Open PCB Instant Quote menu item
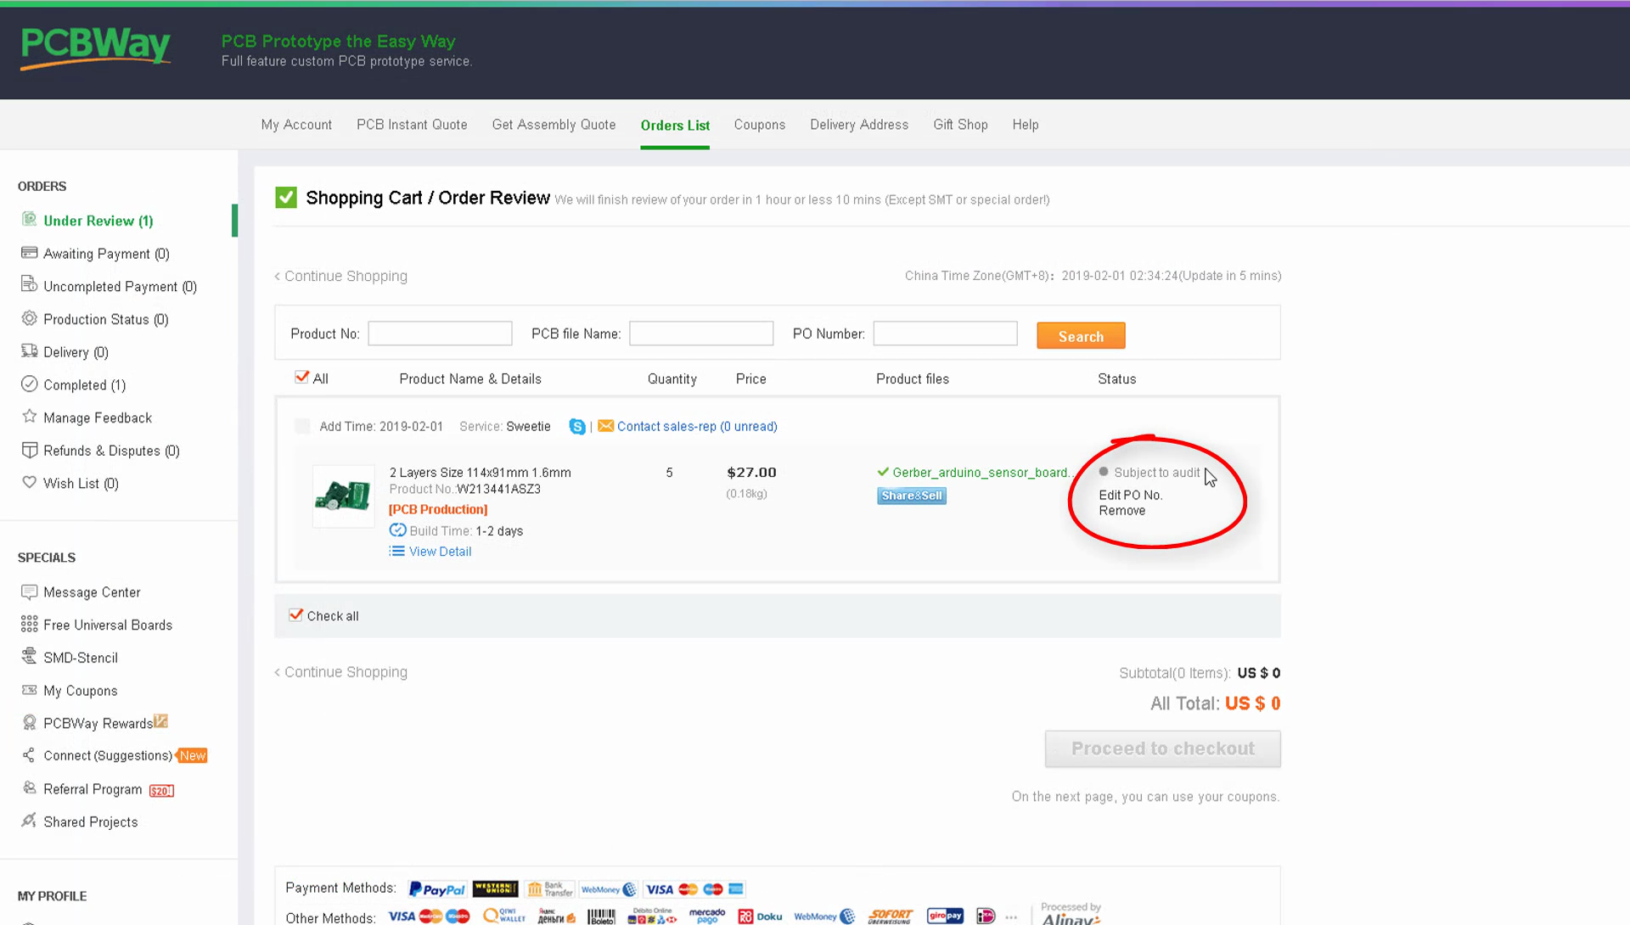 click(412, 125)
